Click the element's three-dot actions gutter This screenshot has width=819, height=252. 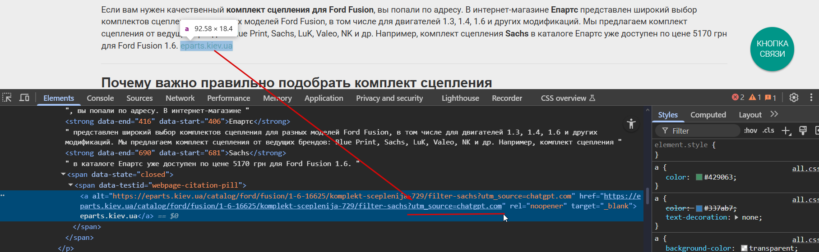coord(3,196)
